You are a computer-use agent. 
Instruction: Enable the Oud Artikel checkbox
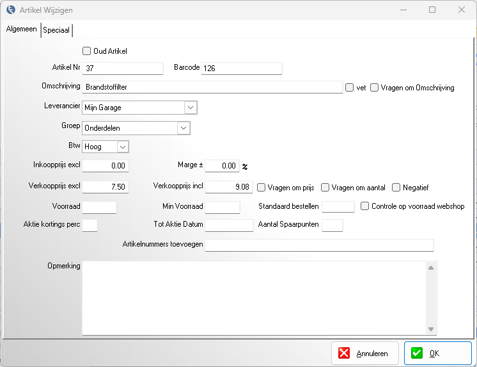pos(87,51)
